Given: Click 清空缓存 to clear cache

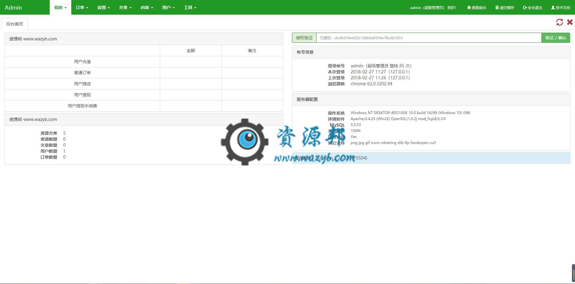Looking at the screenshot, I should pos(505,7).
